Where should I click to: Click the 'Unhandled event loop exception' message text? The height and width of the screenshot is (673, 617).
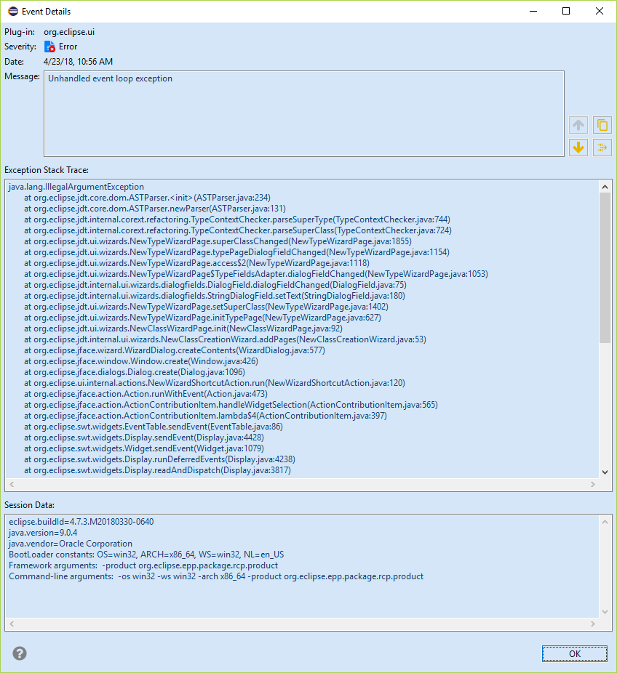(110, 78)
